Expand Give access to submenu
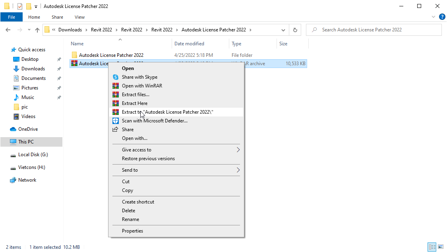Screen dimensions: 447x252 click(x=176, y=150)
